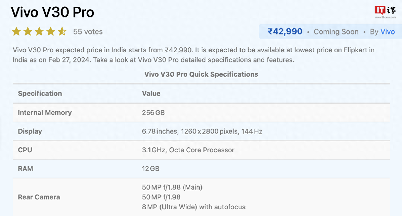
Task: Click the IT Home logo watermark
Action: [385, 12]
